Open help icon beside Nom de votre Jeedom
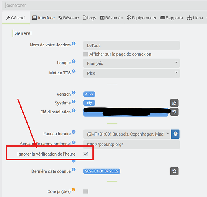The height and width of the screenshot is (197, 207). [74, 43]
